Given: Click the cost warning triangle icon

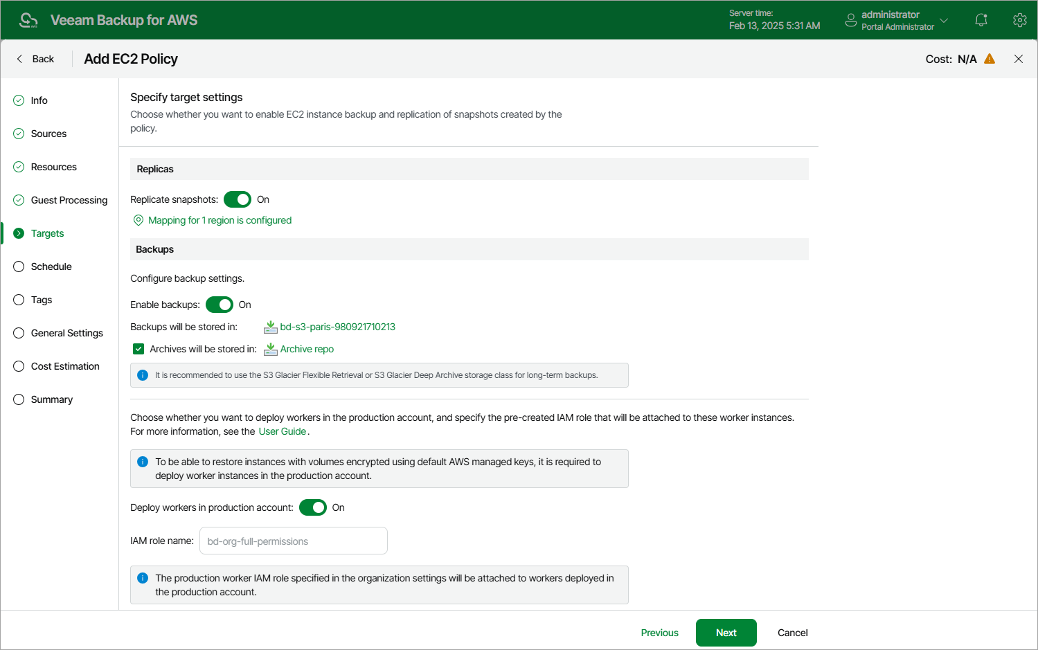Looking at the screenshot, I should [x=990, y=59].
